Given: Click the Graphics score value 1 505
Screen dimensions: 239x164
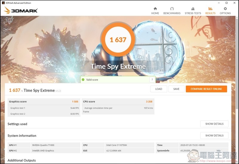Looking at the screenshot, I should (x=75, y=102).
